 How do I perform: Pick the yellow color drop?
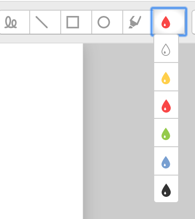coord(166,77)
